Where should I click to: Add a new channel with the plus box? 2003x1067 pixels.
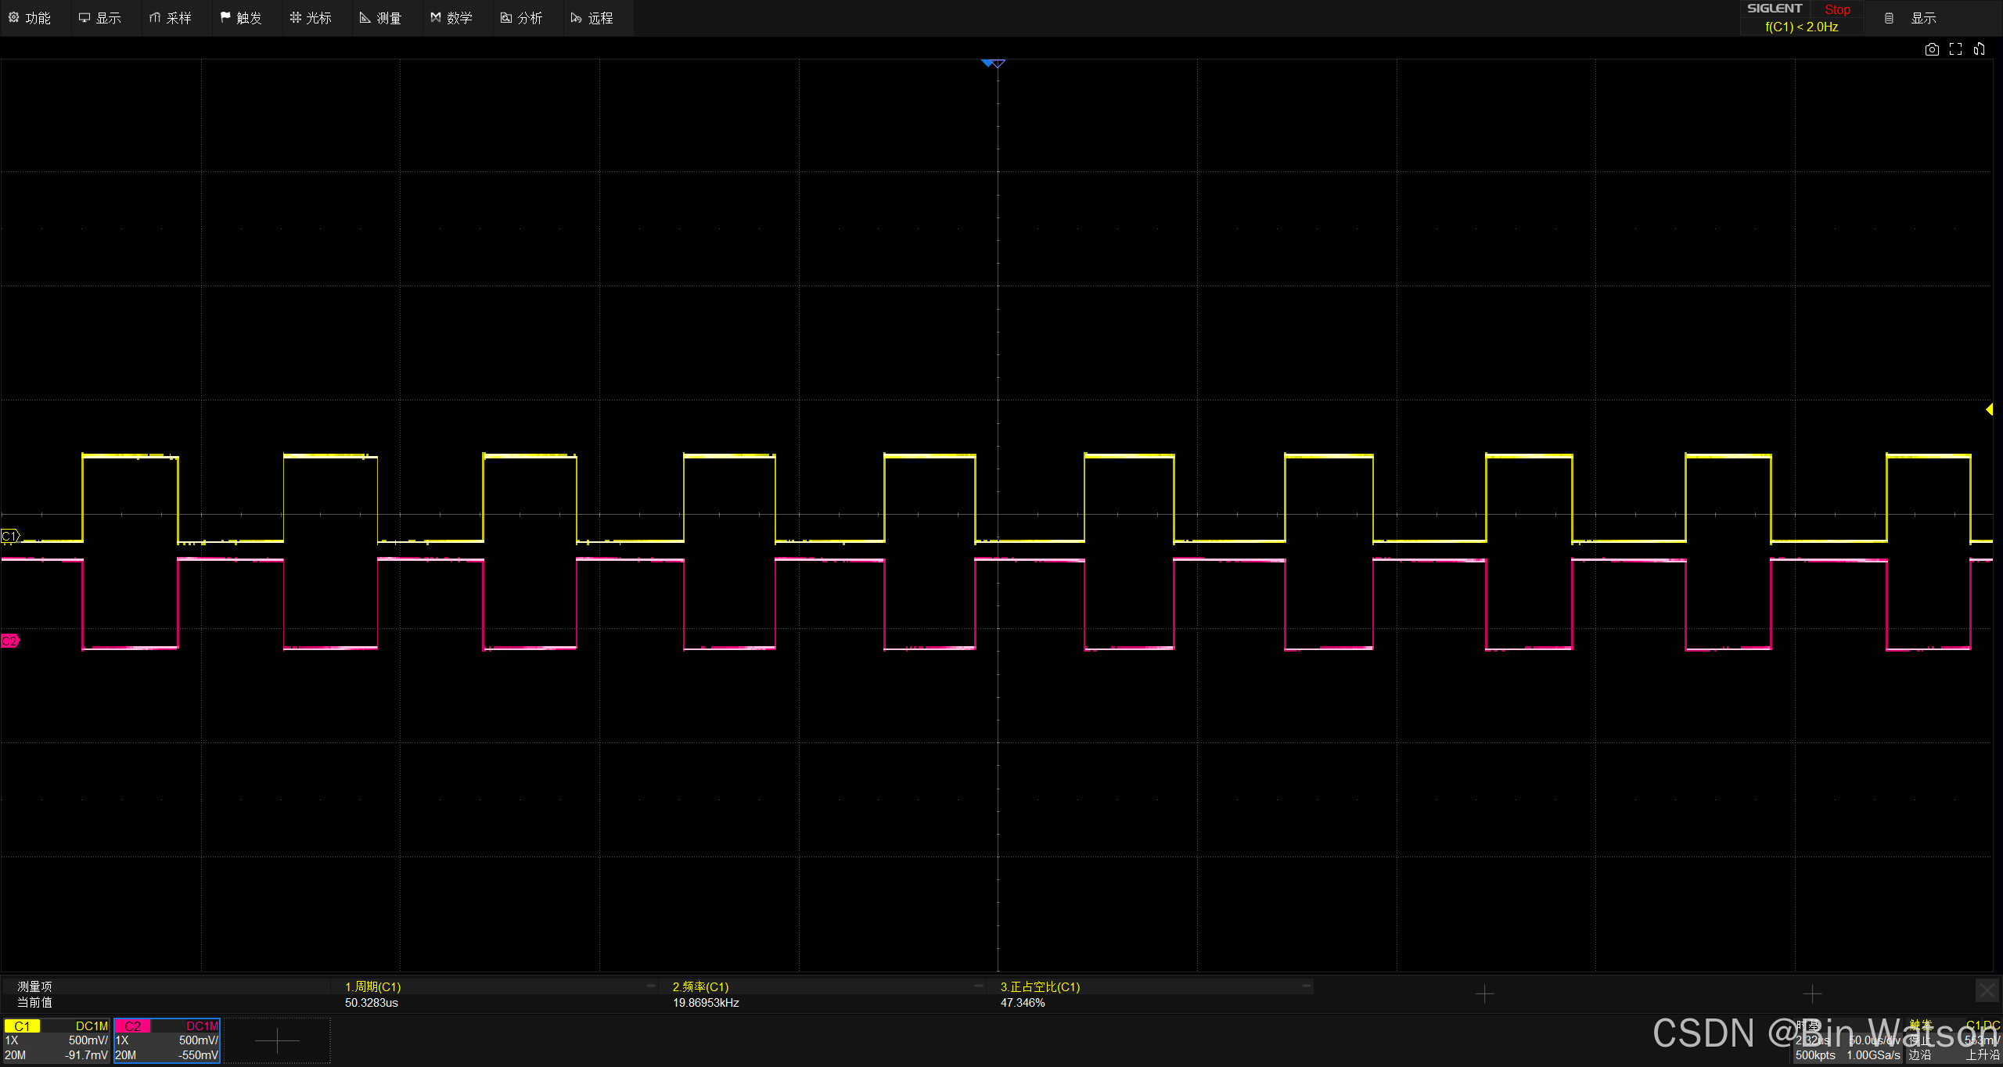point(277,1040)
